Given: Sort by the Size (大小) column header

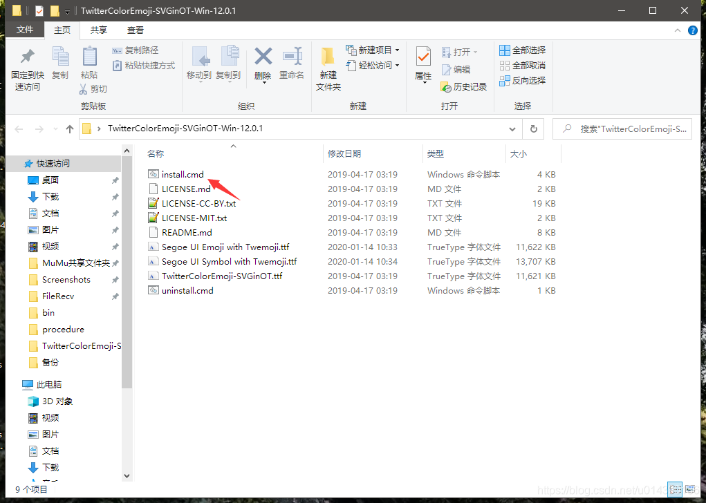Looking at the screenshot, I should click(534, 154).
